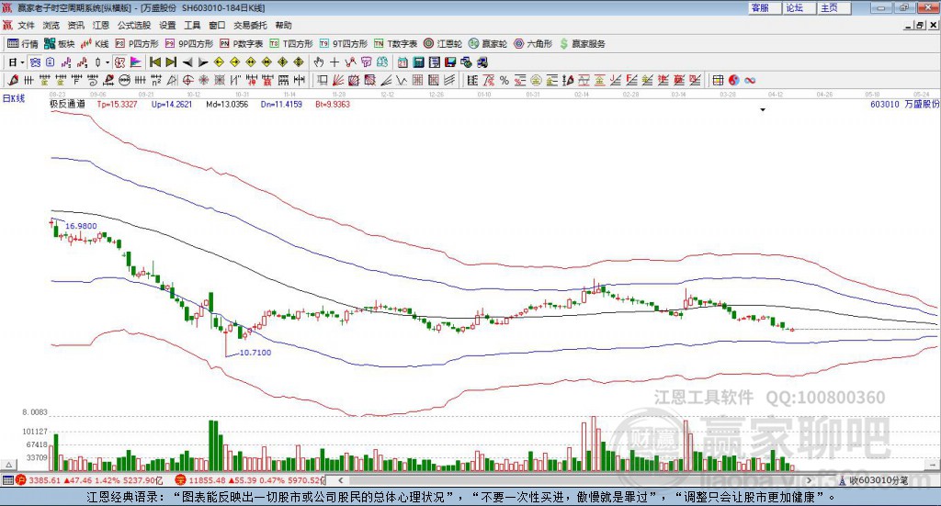
Task: Open the 公式选股 menu
Action: [x=133, y=26]
